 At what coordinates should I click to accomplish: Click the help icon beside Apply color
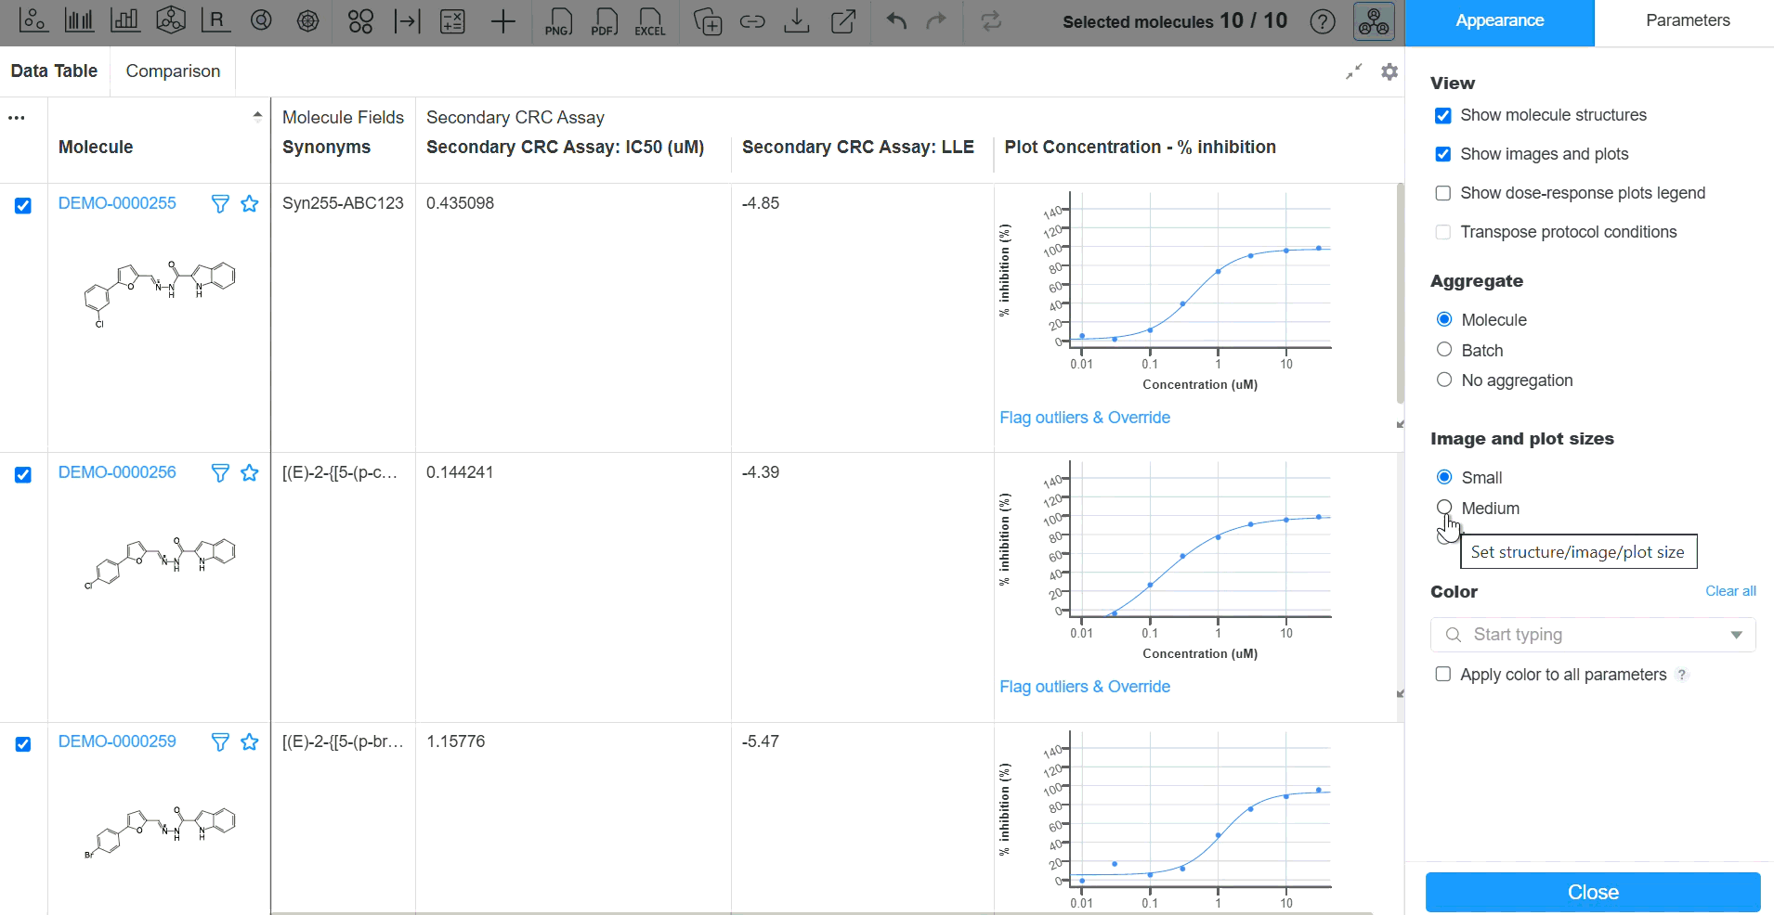click(x=1682, y=675)
